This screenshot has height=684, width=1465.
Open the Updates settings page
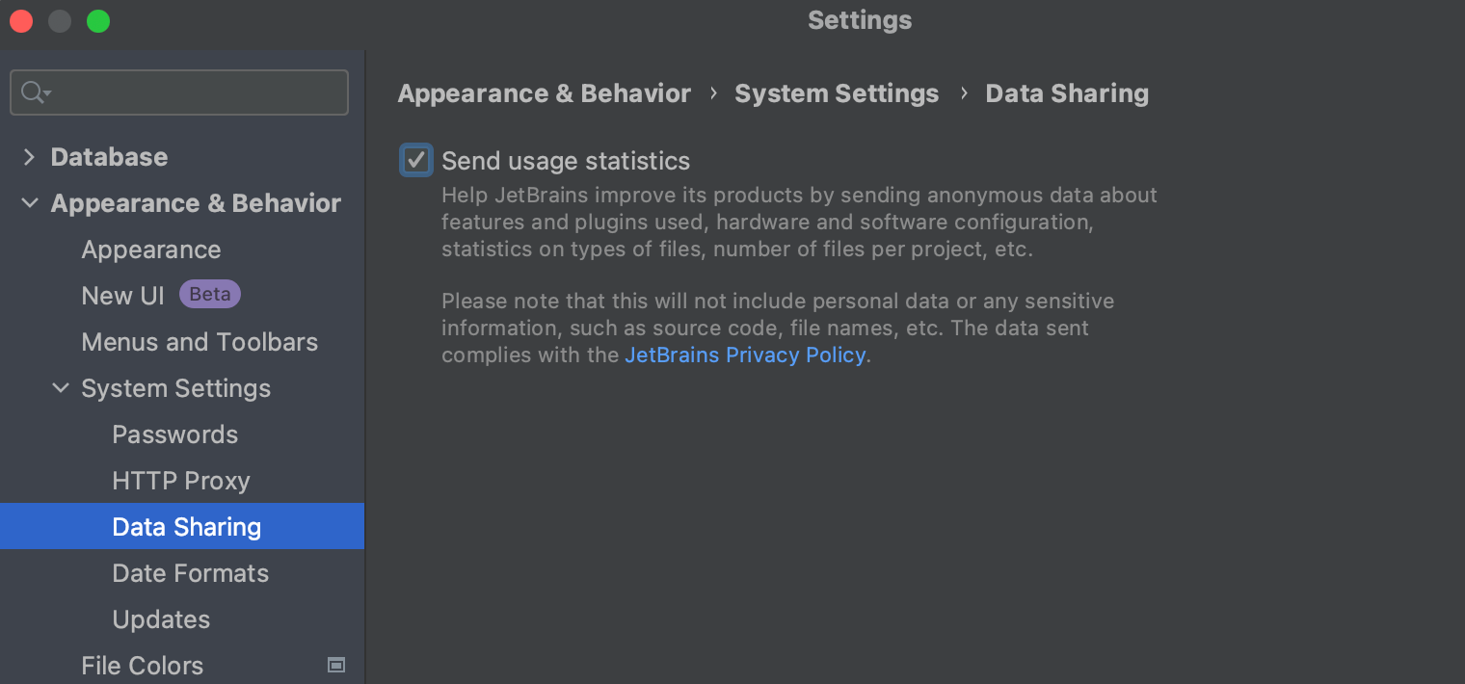pyautogui.click(x=160, y=618)
